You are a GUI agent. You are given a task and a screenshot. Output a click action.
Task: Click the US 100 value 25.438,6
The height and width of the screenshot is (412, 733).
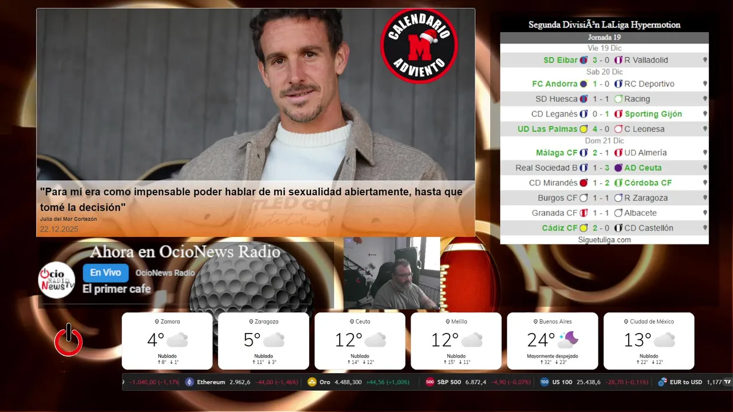588,382
